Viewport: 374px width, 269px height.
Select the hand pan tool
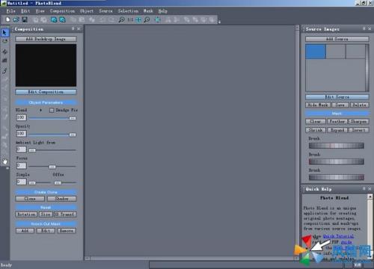tap(4, 161)
